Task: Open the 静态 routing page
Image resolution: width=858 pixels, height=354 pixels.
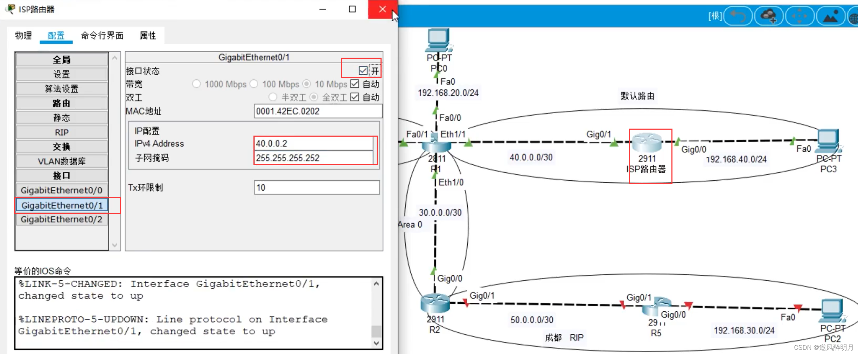Action: [62, 118]
